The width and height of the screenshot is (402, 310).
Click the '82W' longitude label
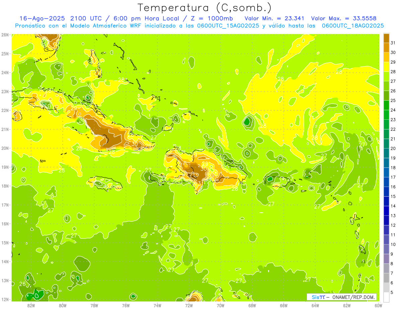(31, 305)
